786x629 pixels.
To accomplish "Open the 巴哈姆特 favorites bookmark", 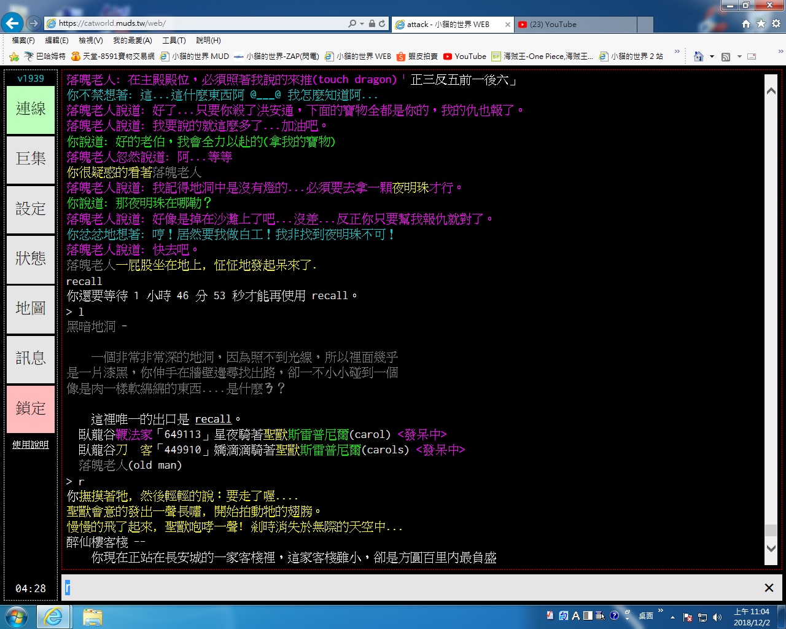I will tap(45, 57).
